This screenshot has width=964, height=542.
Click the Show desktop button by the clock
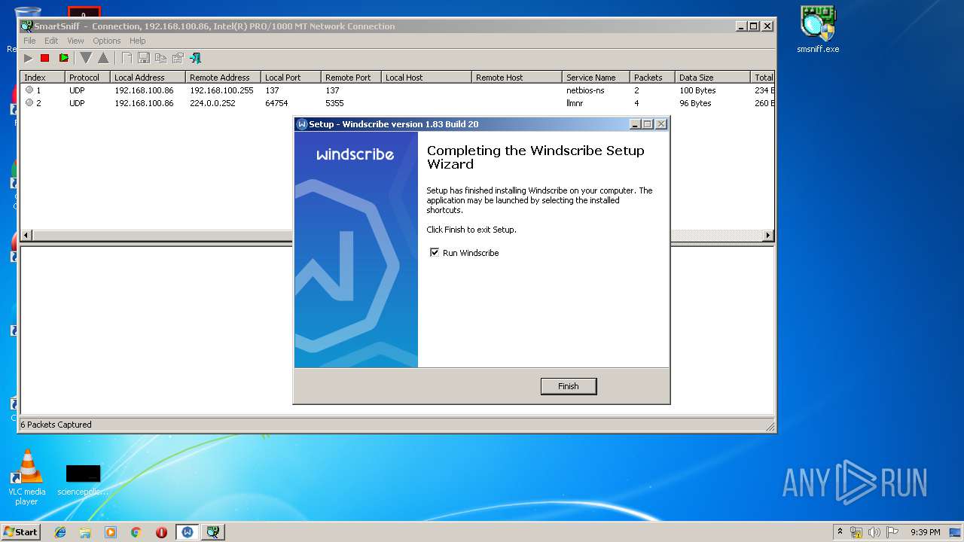click(956, 532)
